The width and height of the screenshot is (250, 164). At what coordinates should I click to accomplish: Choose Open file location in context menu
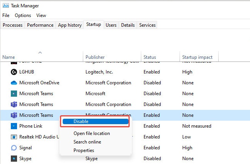tap(92, 133)
